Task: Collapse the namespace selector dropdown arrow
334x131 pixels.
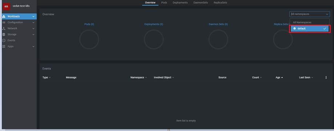Action: coord(327,14)
